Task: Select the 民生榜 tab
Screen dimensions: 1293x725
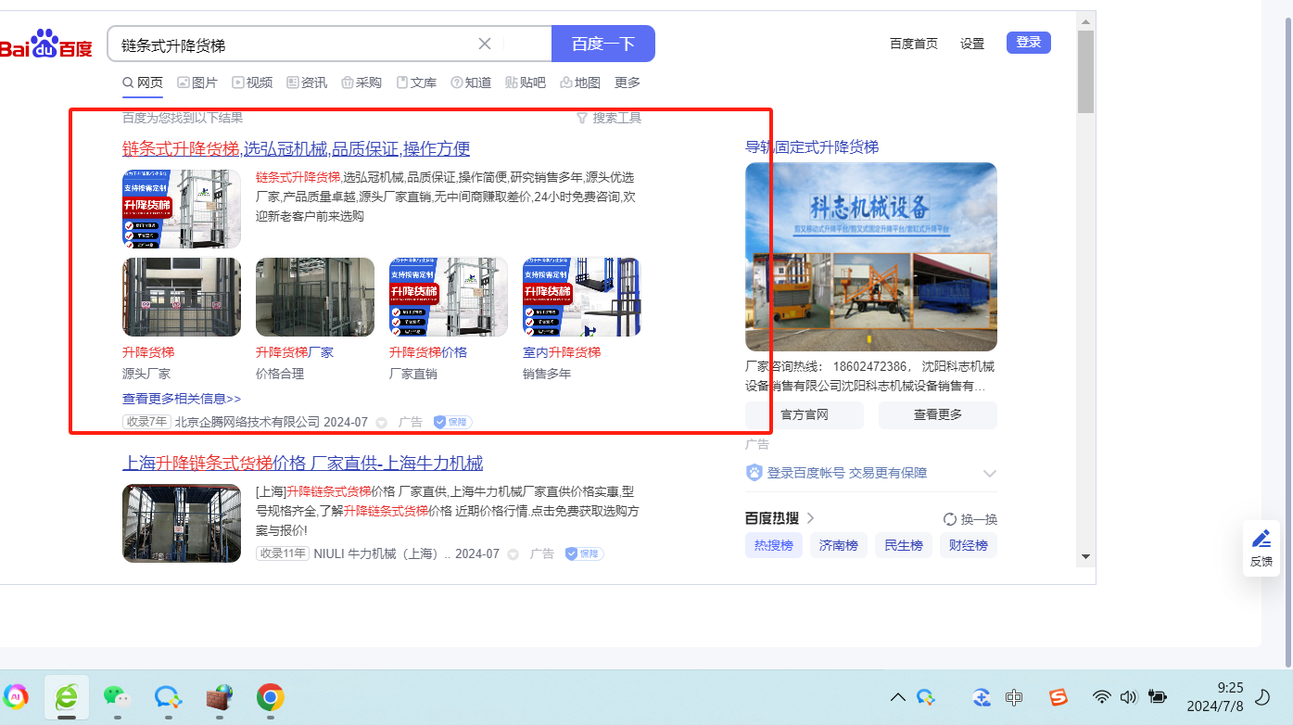Action: click(904, 545)
